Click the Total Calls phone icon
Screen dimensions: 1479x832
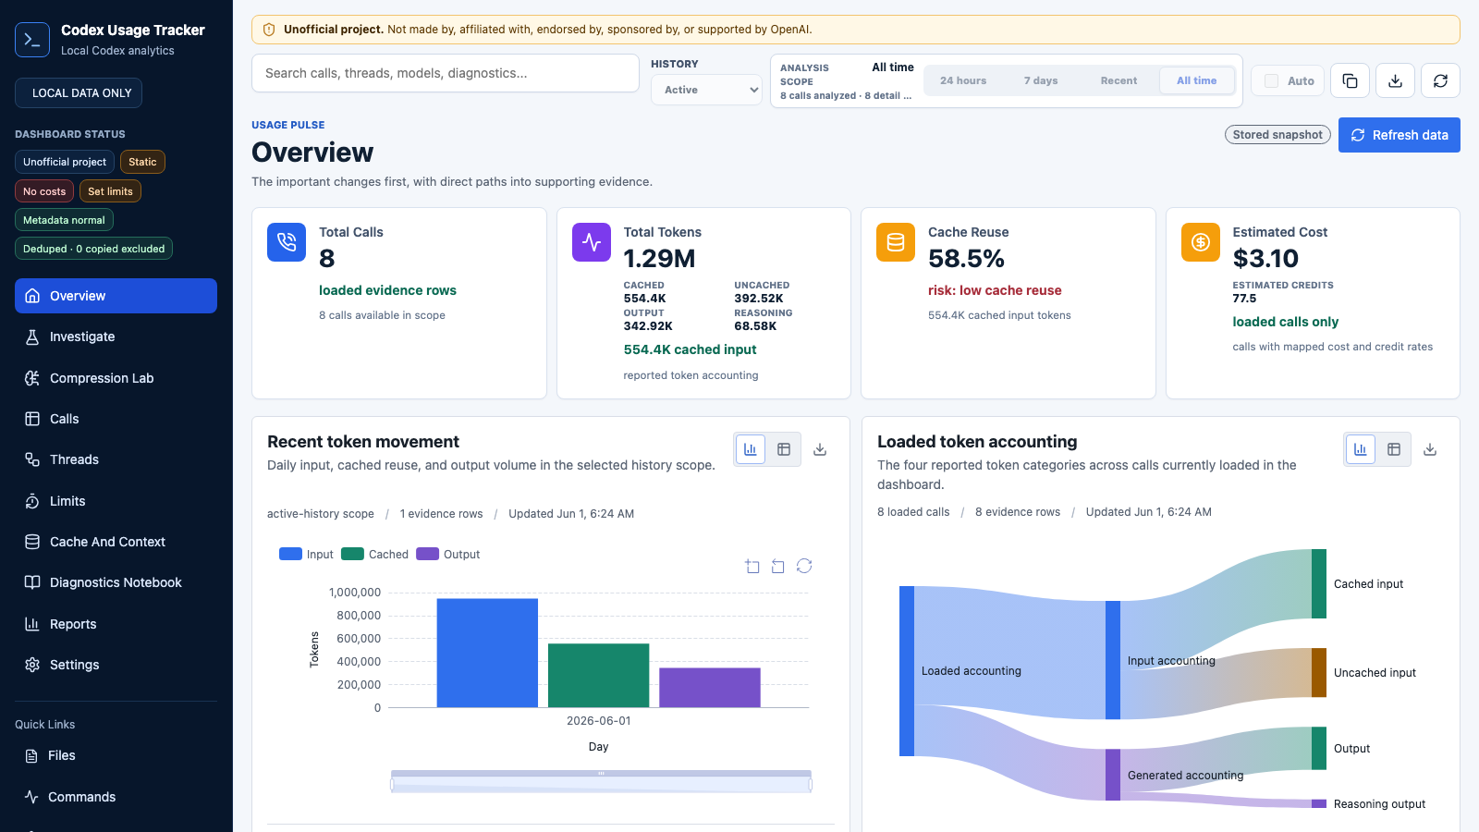tap(287, 242)
